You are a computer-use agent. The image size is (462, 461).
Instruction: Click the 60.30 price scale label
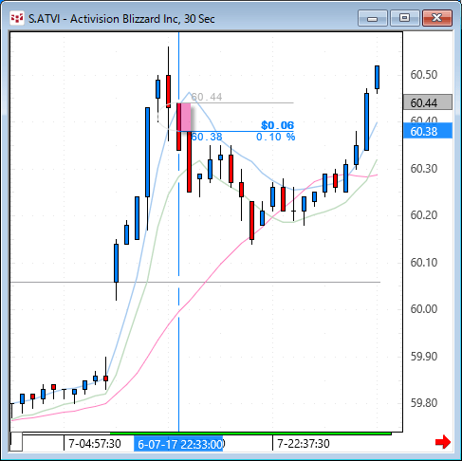pyautogui.click(x=424, y=169)
